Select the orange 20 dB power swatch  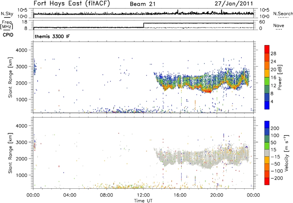tap(267, 66)
